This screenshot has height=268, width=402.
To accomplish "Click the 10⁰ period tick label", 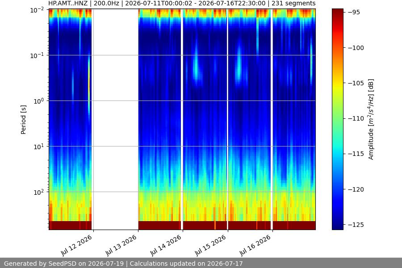I will 39,101.
